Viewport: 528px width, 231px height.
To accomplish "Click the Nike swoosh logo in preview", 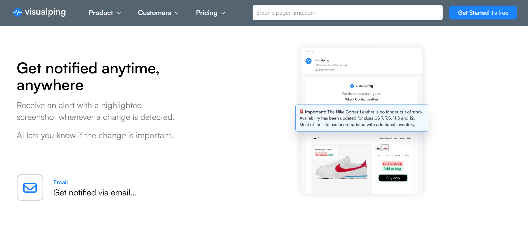I will click(316, 138).
